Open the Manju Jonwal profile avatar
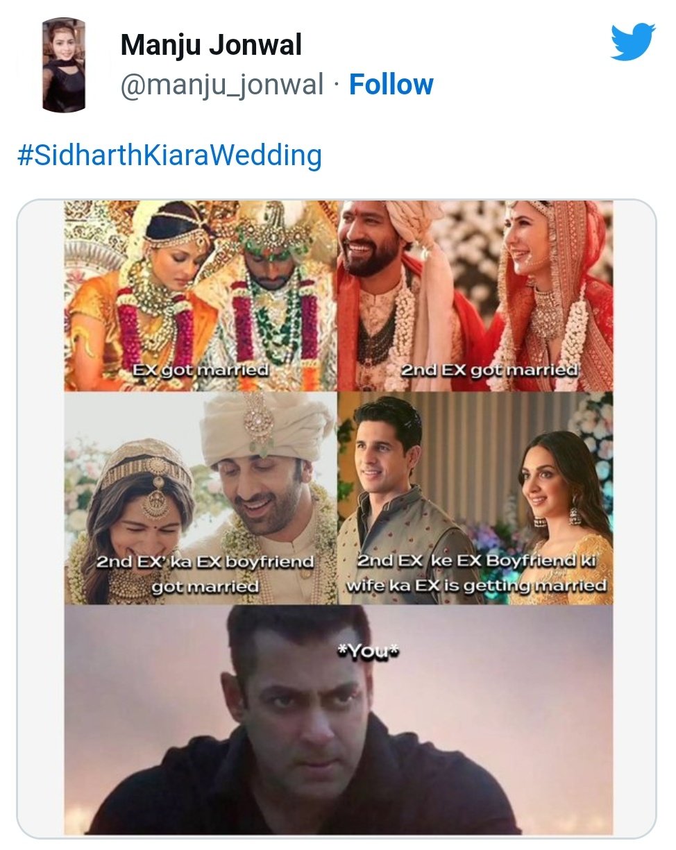The width and height of the screenshot is (676, 850). click(x=64, y=65)
